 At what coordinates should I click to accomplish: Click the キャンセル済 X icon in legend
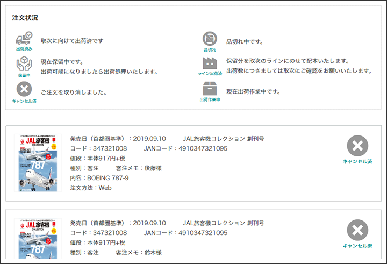pyautogui.click(x=24, y=89)
